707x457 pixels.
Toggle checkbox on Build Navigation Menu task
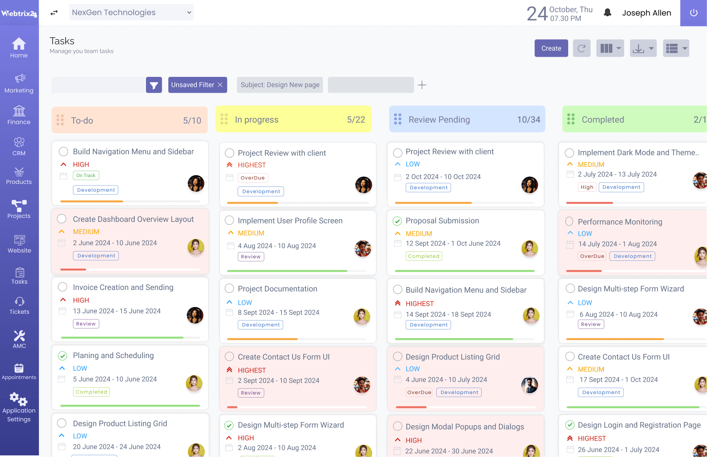(63, 152)
